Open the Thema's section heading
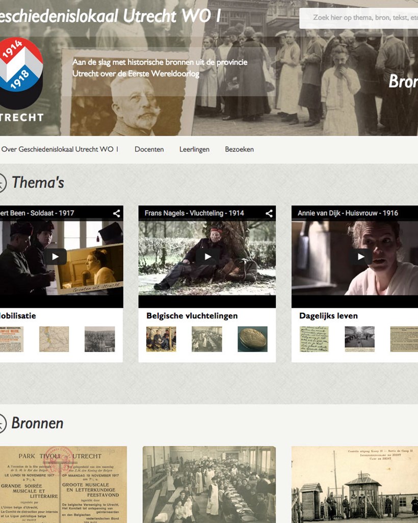This screenshot has width=418, height=523. 38,183
